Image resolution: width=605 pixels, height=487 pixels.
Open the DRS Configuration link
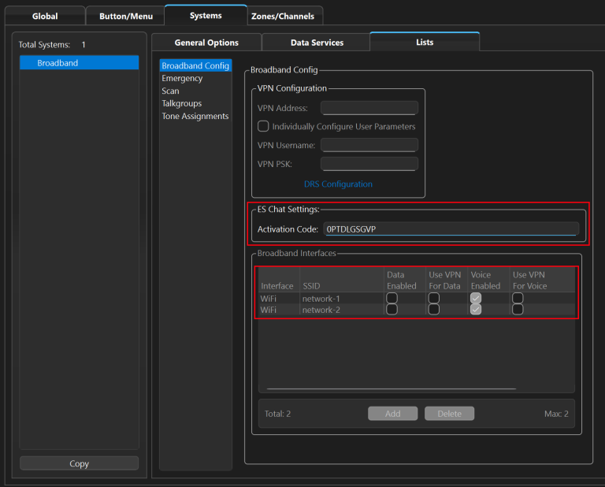click(x=338, y=184)
